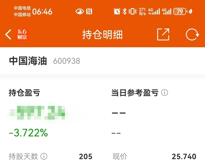Tap the alarm clock status icon

click(x=117, y=11)
